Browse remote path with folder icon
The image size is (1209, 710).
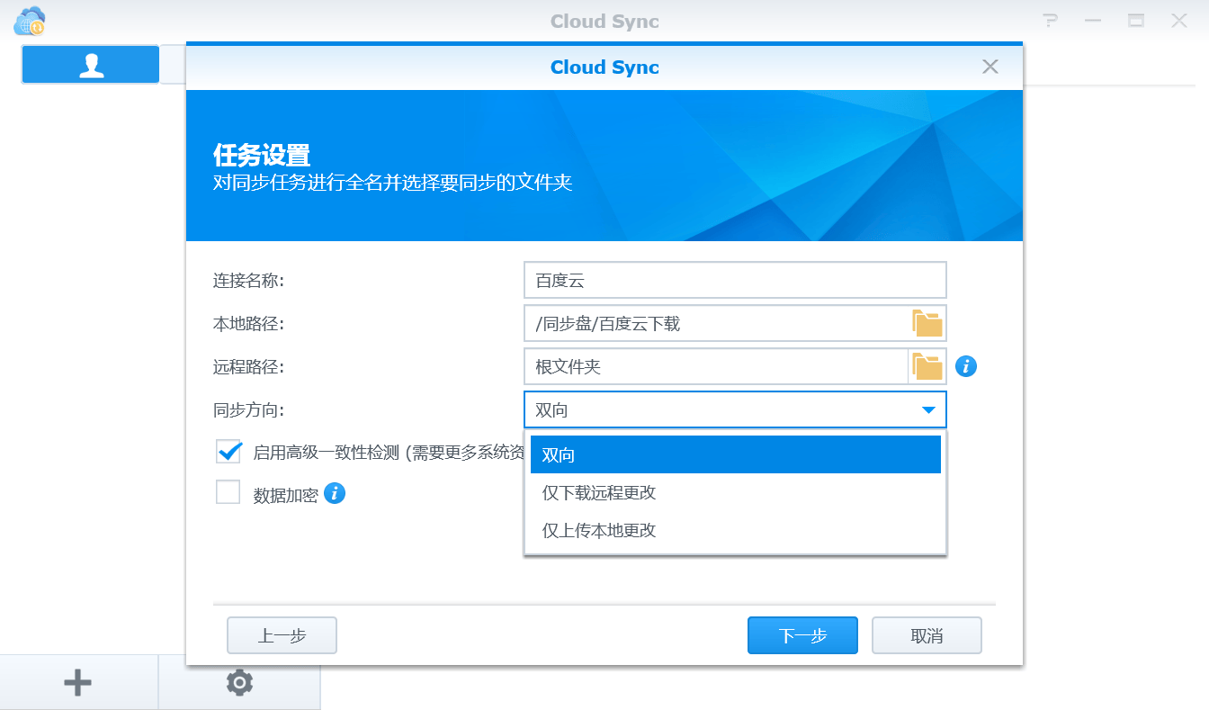tap(927, 366)
